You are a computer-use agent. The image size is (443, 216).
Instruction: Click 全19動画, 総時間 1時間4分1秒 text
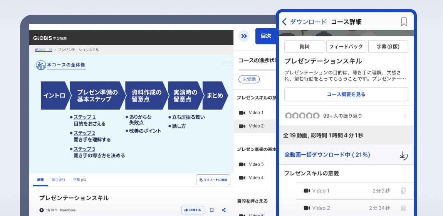pyautogui.click(x=323, y=135)
